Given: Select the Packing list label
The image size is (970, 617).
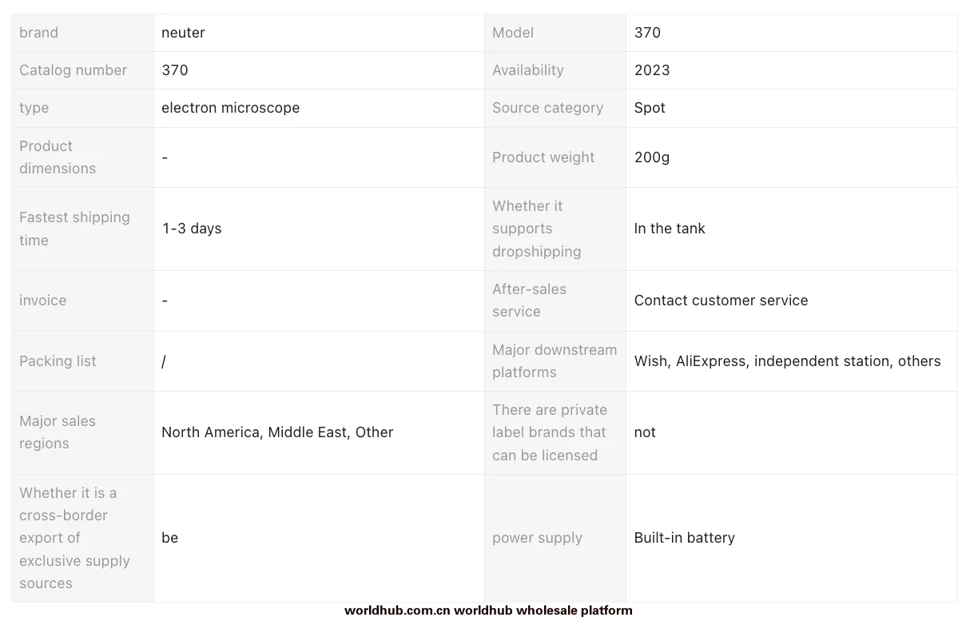Looking at the screenshot, I should click(x=58, y=361).
